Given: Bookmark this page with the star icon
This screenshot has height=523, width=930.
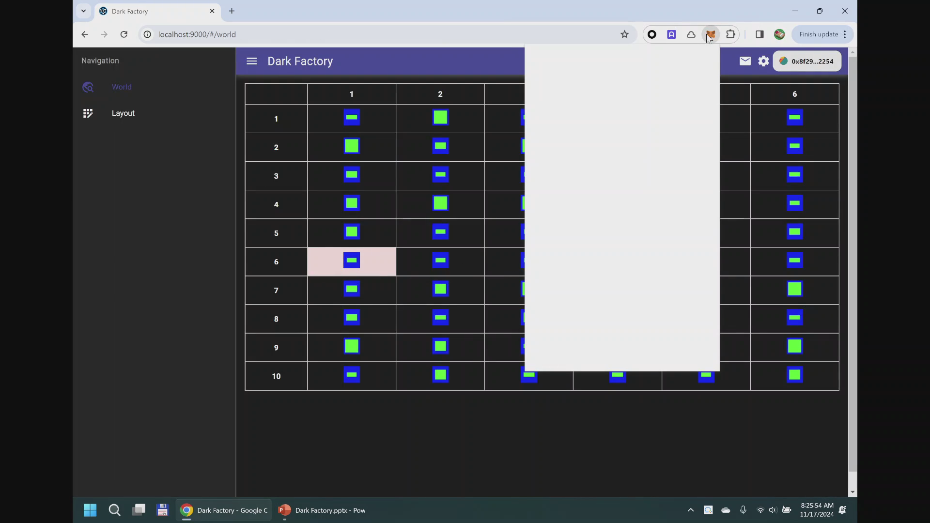Looking at the screenshot, I should (624, 34).
